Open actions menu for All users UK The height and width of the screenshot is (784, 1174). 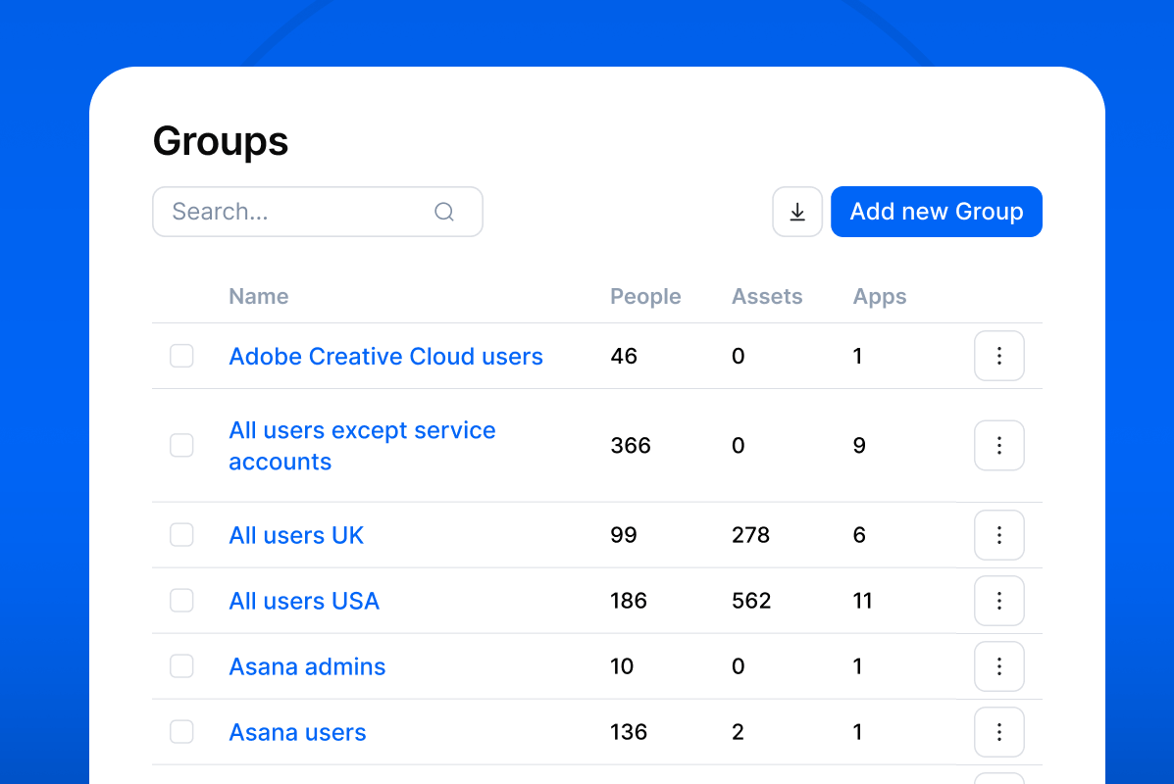pyautogui.click(x=998, y=535)
